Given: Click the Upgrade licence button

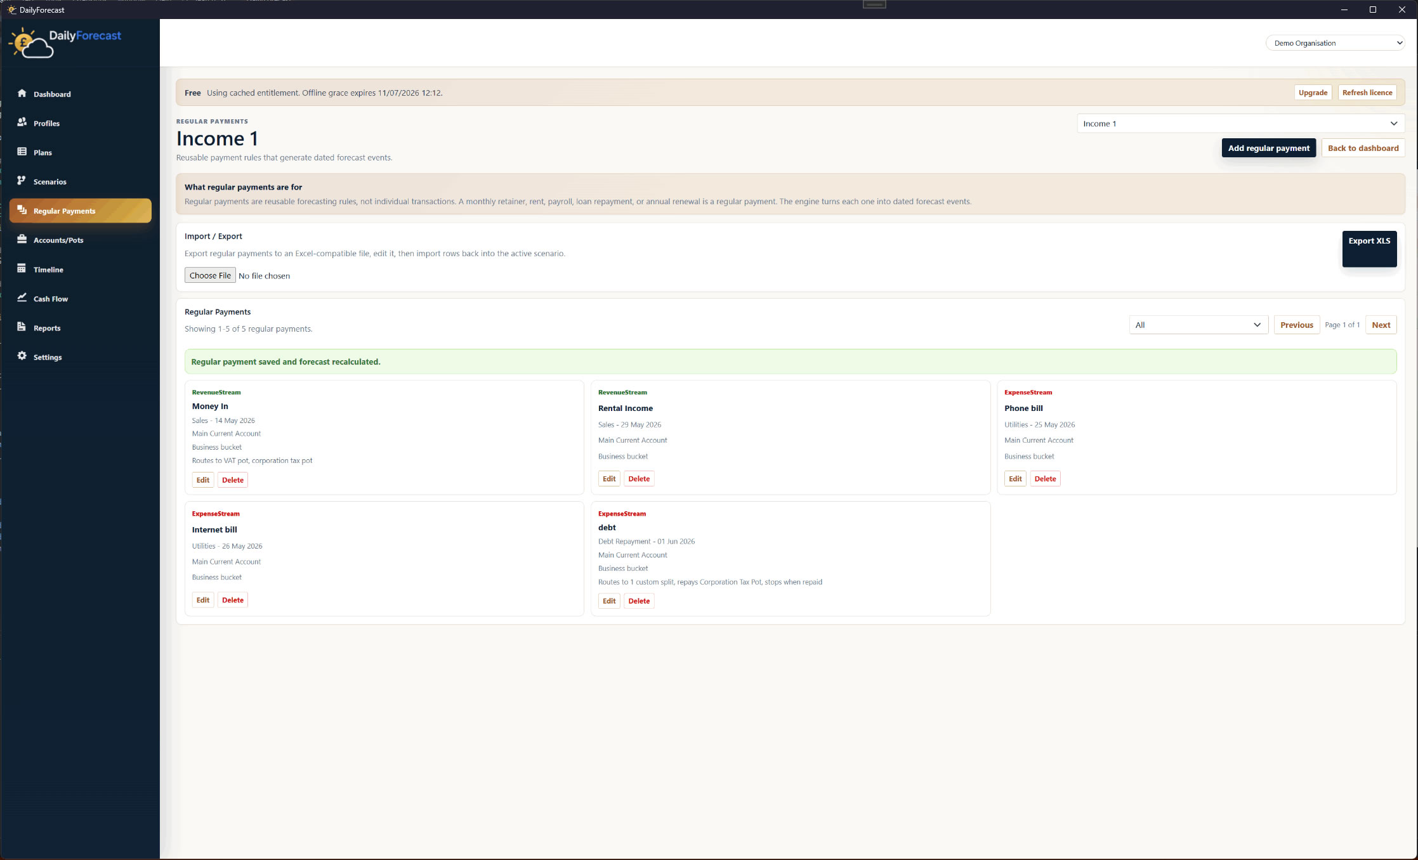Looking at the screenshot, I should (x=1313, y=93).
